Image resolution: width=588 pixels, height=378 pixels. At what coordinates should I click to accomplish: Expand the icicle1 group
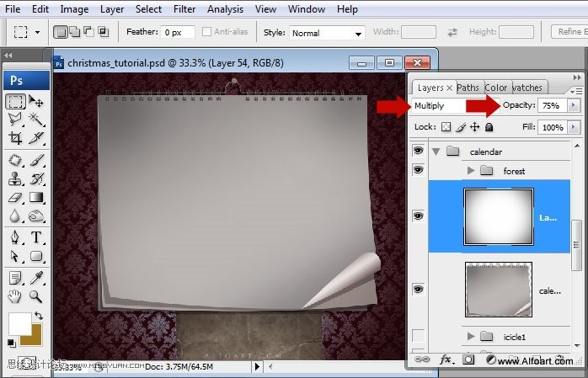tap(471, 337)
